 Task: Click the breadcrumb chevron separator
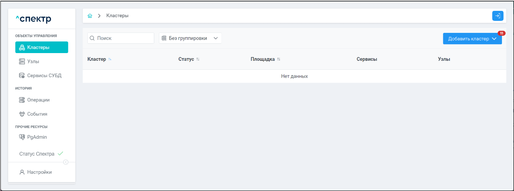click(x=99, y=16)
